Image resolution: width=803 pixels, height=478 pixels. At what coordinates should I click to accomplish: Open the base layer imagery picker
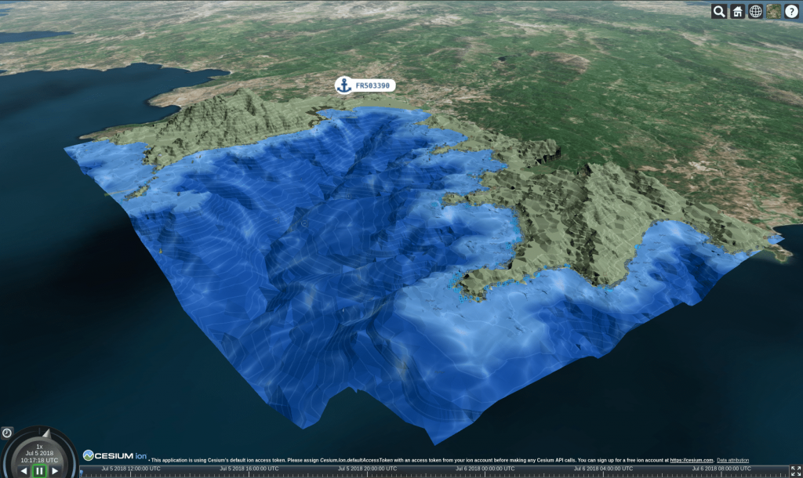click(773, 11)
